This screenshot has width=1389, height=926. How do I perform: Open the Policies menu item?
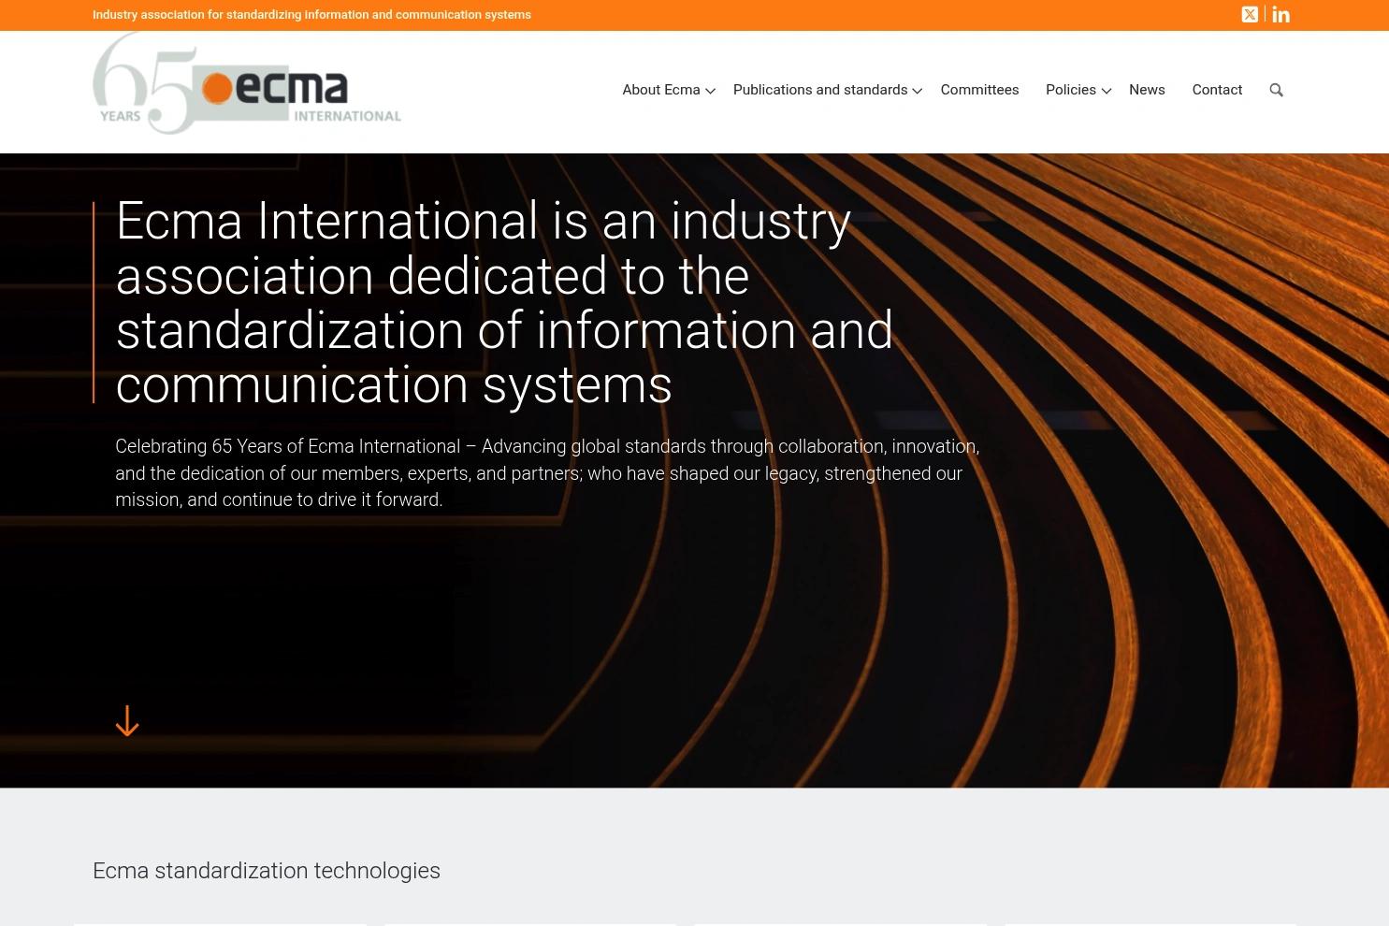click(1071, 90)
